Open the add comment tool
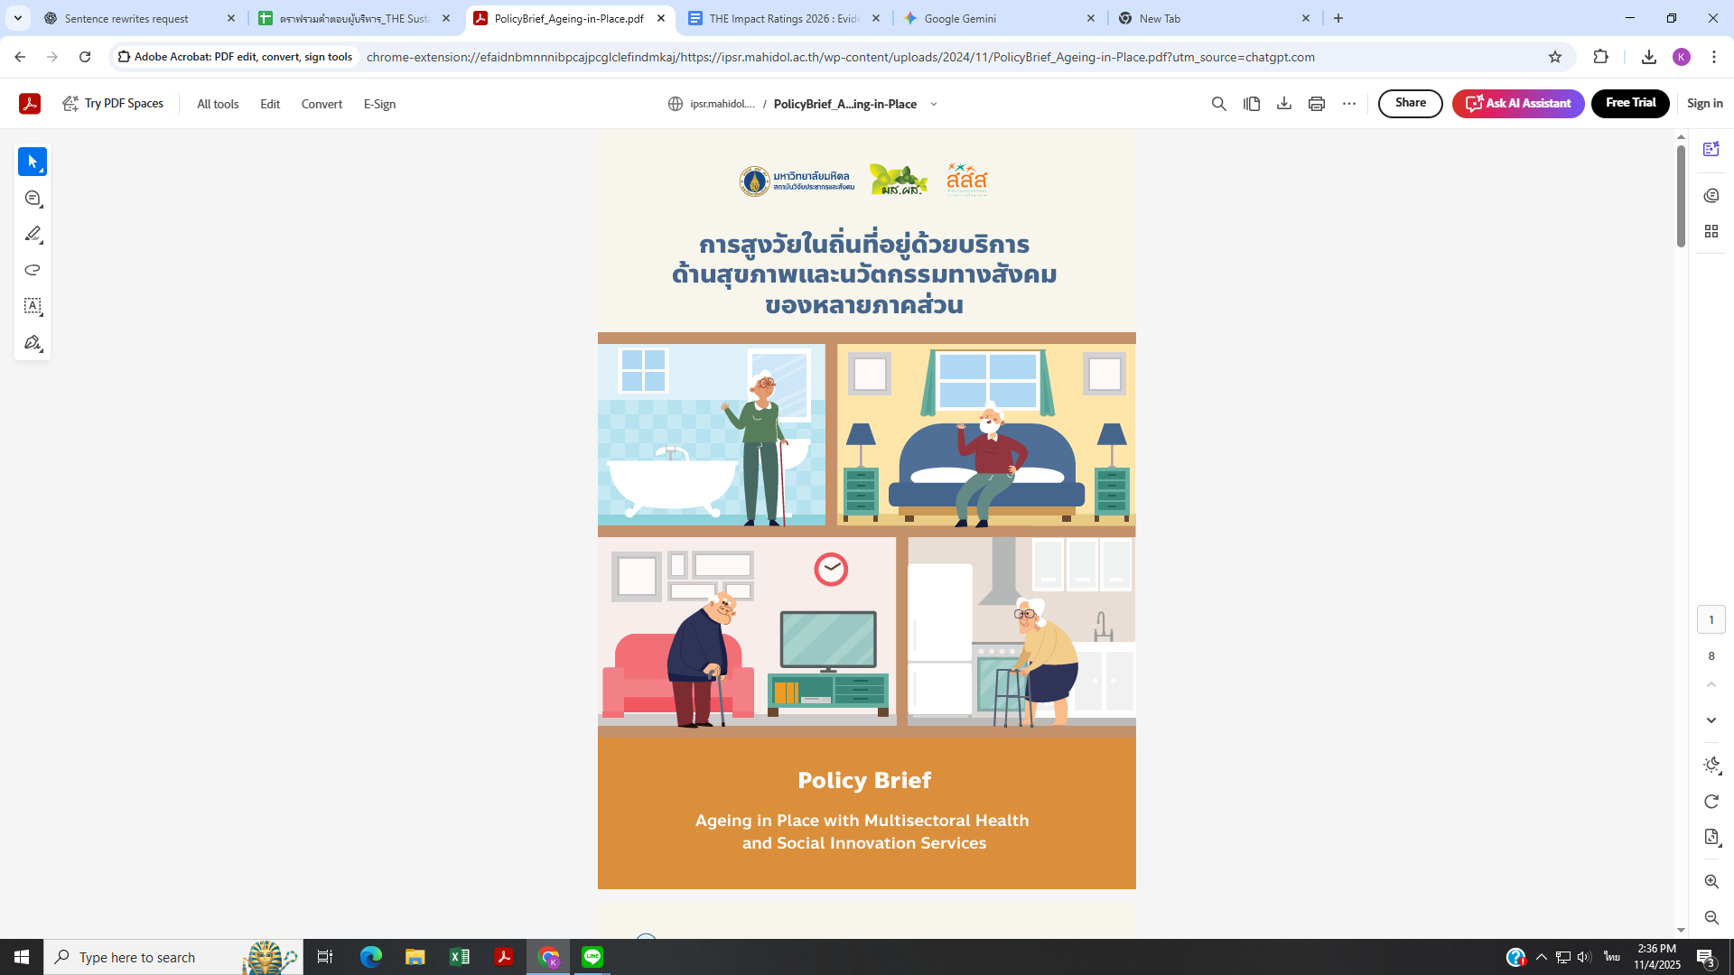The image size is (1734, 975). click(33, 198)
